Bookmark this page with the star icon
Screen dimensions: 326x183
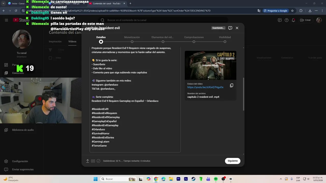click(292, 11)
